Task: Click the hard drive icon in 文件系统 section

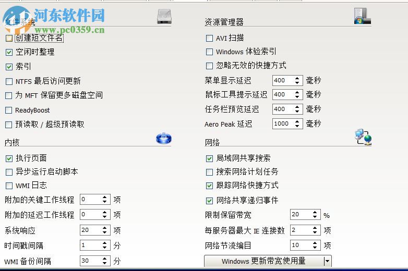Action: point(164,16)
